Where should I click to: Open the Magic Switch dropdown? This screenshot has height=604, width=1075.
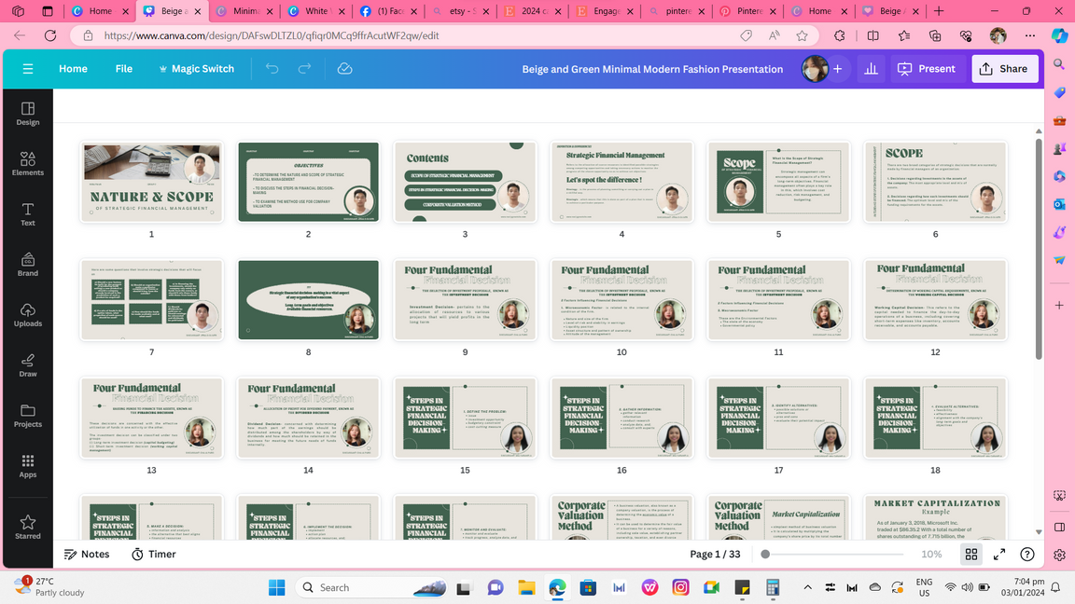click(x=196, y=69)
